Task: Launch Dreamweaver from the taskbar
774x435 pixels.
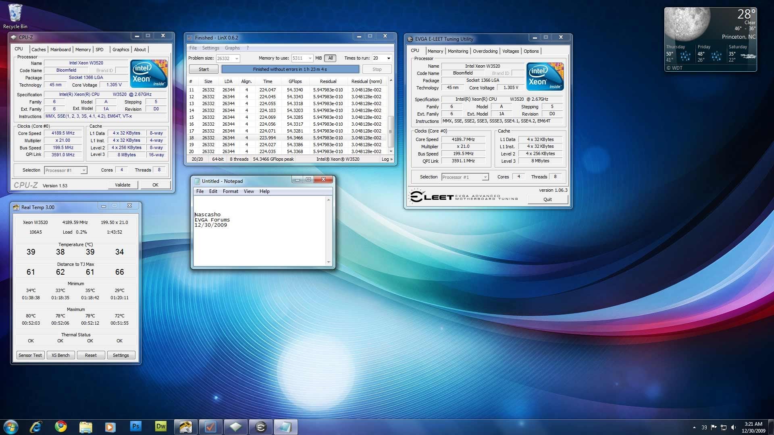Action: click(x=160, y=427)
